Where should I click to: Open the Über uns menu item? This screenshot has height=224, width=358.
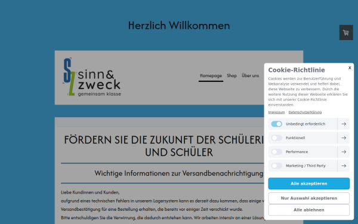coord(250,76)
